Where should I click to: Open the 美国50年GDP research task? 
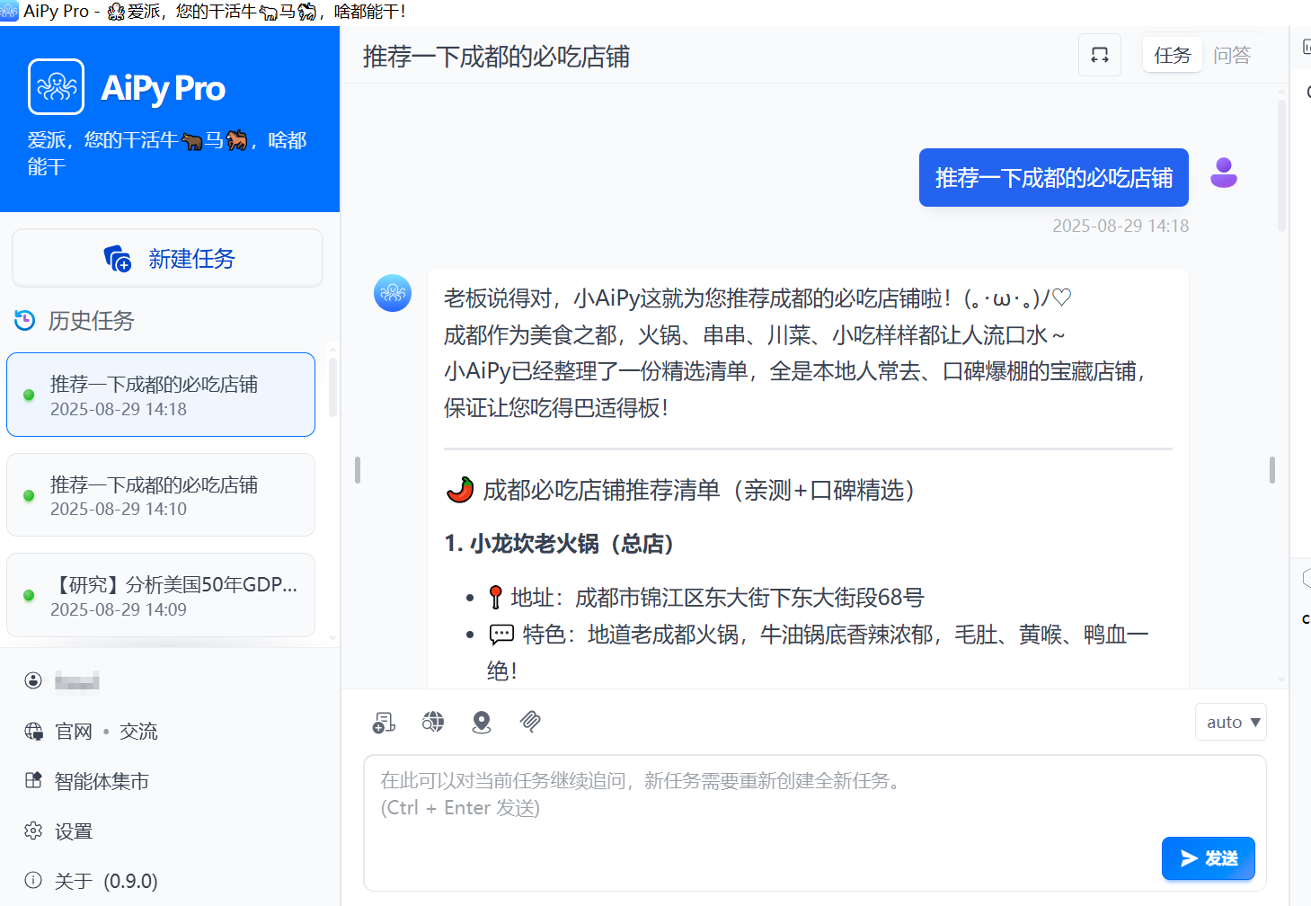pos(161,595)
